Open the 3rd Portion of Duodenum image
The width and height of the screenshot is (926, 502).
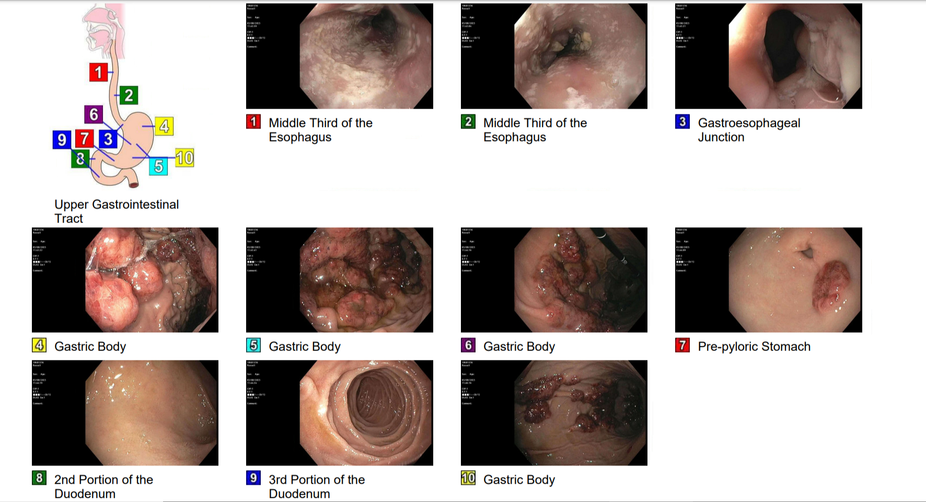(340, 413)
